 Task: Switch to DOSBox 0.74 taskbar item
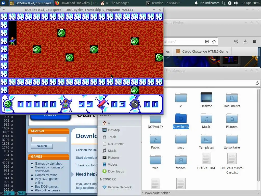31,3
